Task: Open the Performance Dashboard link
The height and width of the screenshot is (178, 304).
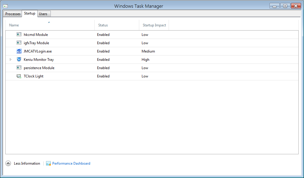Action: pos(71,163)
